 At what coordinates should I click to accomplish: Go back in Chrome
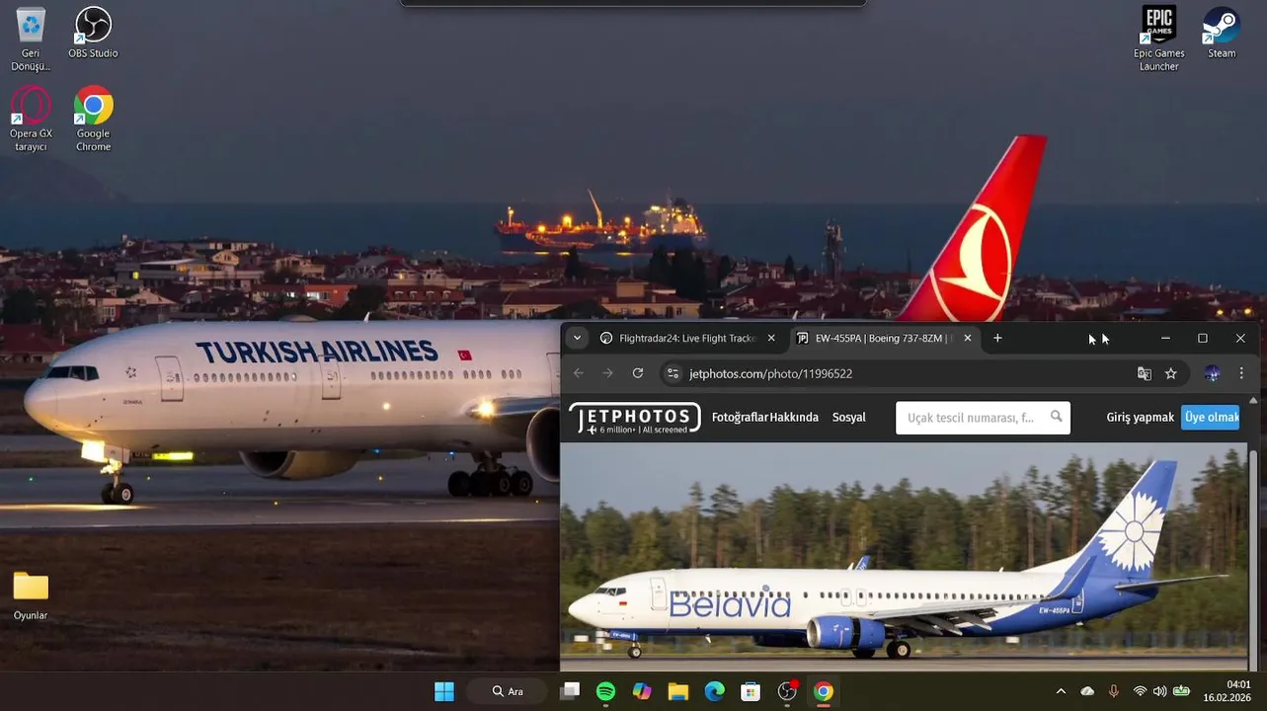pos(579,373)
